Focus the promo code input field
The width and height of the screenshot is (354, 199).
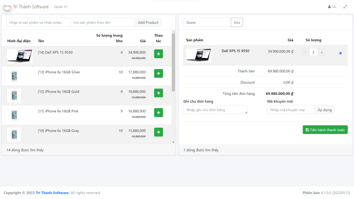click(x=291, y=110)
